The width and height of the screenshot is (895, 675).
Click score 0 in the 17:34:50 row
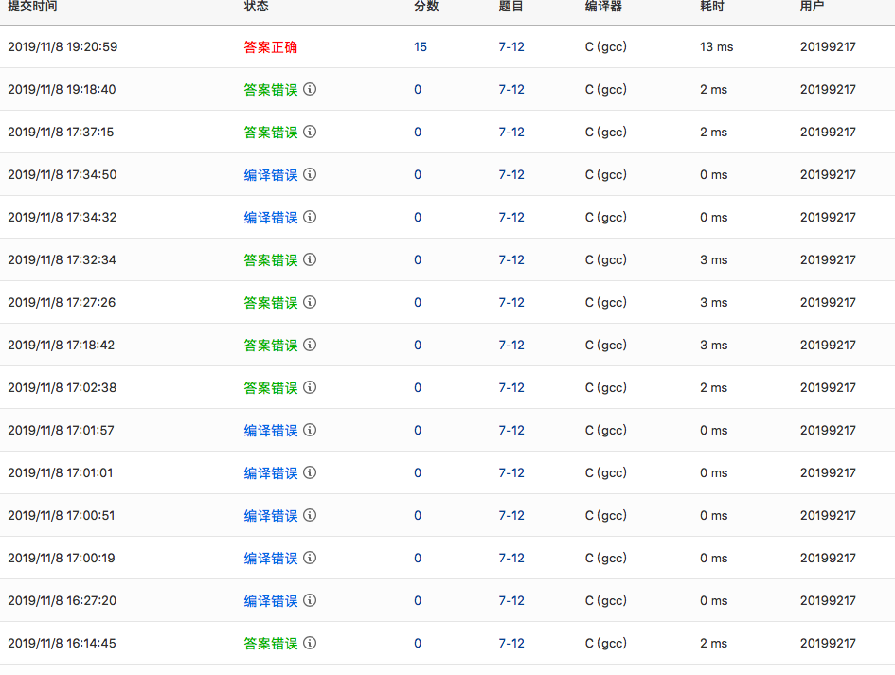click(418, 174)
